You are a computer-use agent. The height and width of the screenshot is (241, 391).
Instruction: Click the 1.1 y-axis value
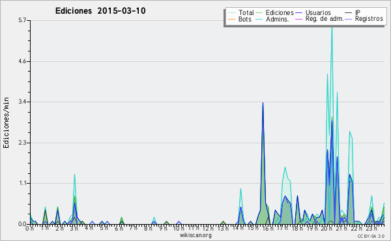(x=22, y=184)
